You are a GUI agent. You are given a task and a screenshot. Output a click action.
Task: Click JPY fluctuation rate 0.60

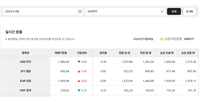tap(103, 71)
